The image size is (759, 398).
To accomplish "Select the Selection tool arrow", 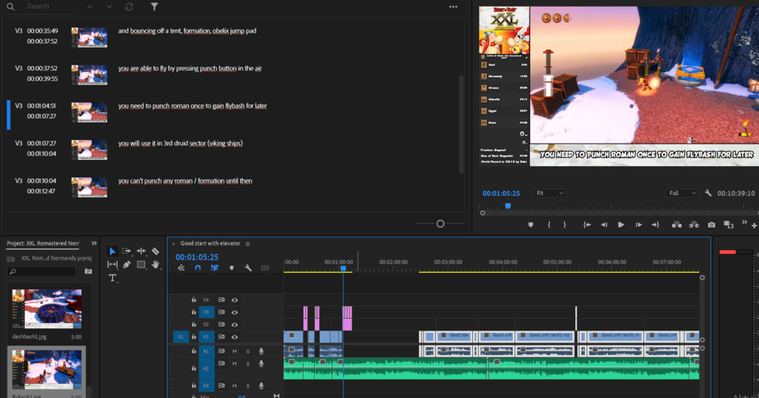I will pos(113,251).
